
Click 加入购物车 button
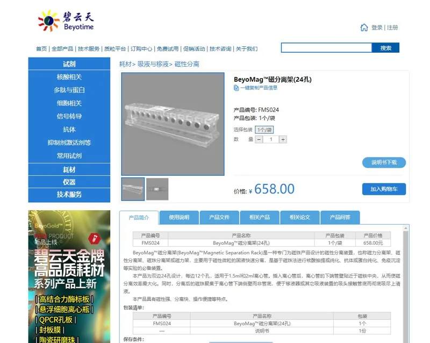point(384,189)
